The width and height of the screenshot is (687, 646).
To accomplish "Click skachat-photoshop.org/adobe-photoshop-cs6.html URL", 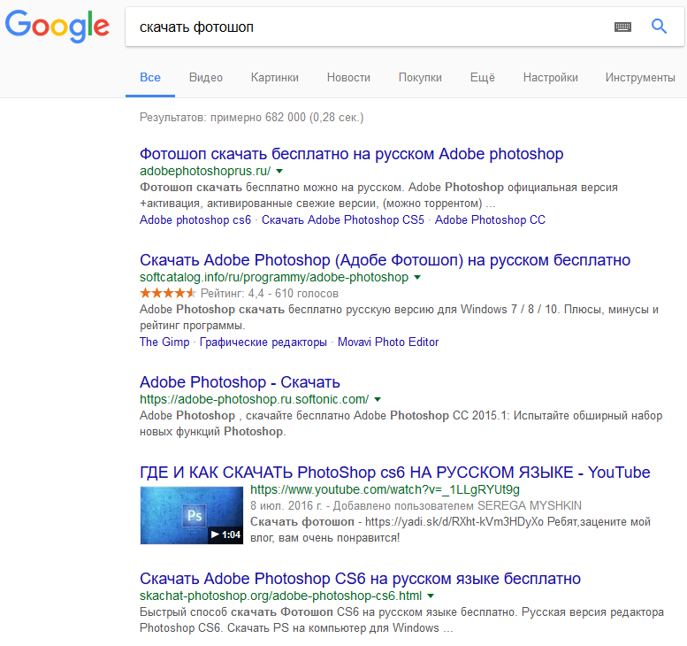I will click(x=280, y=596).
